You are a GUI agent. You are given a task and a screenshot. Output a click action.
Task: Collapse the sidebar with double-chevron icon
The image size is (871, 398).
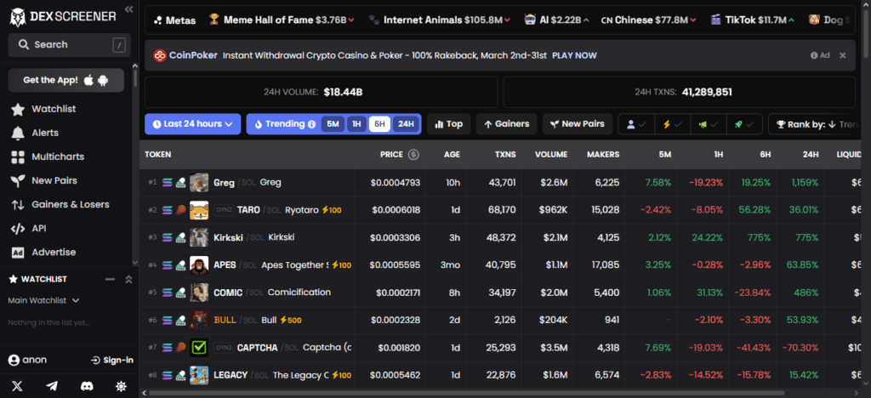[129, 9]
